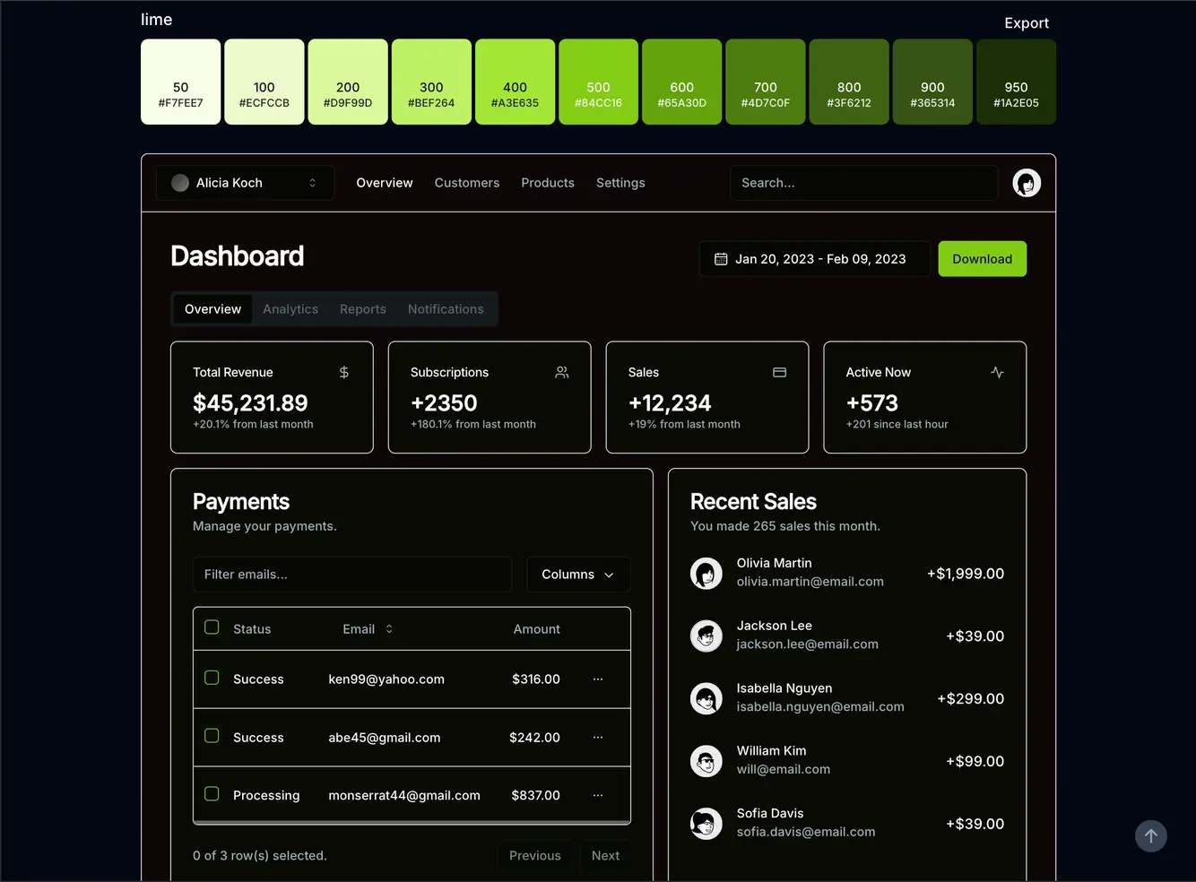This screenshot has width=1196, height=882.
Task: Focus the Search... input field
Action: 864,183
